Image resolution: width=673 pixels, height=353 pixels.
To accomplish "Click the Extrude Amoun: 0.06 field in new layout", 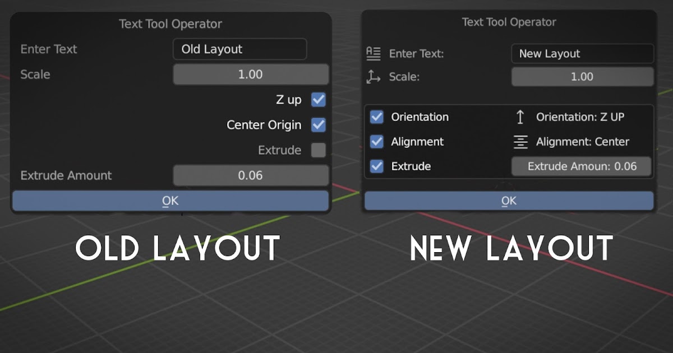I will 581,166.
